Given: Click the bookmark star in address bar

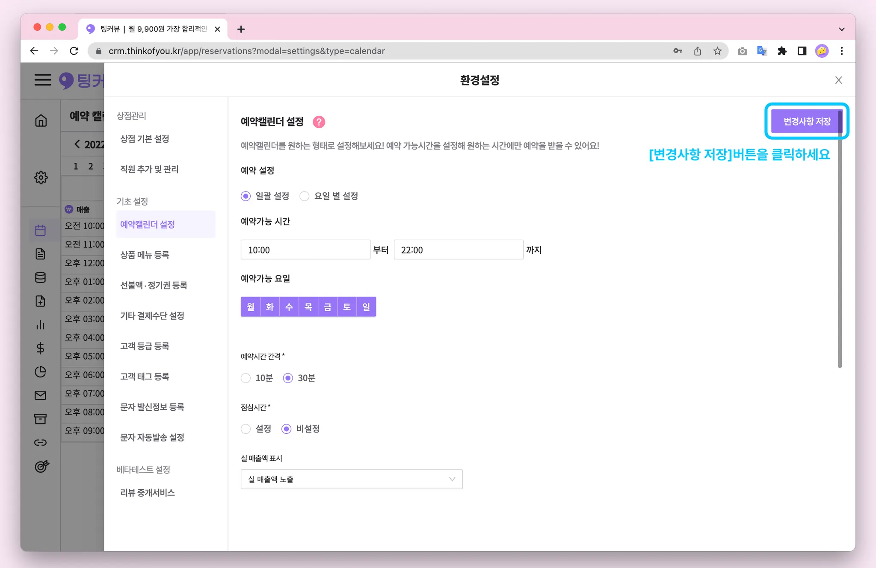Looking at the screenshot, I should [x=717, y=51].
